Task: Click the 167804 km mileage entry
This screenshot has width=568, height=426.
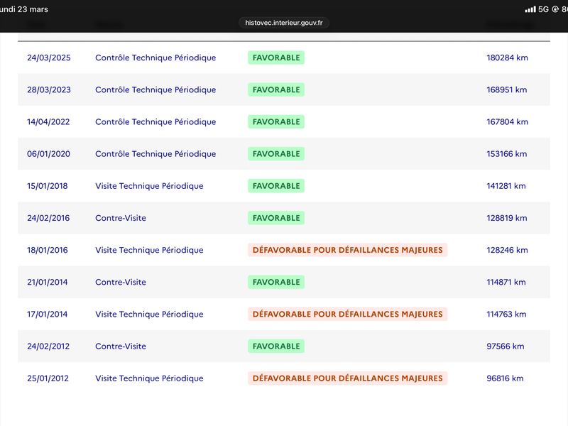Action: [507, 121]
